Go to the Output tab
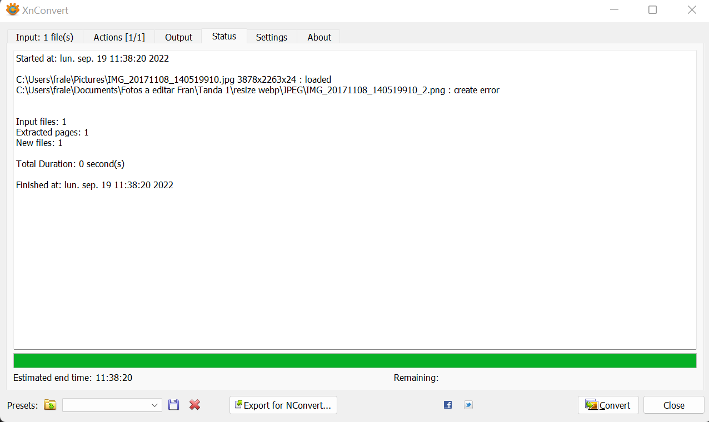 coord(178,37)
